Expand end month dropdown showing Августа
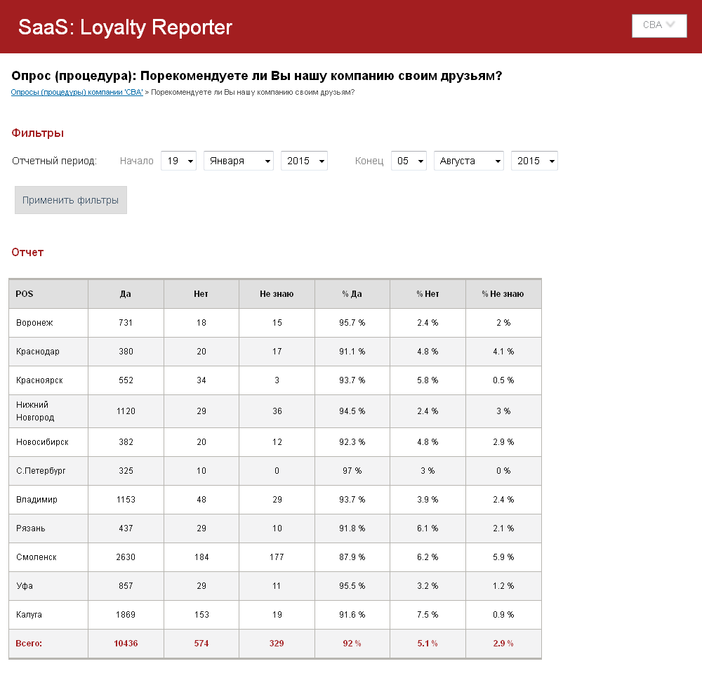702x685 pixels. pyautogui.click(x=468, y=161)
